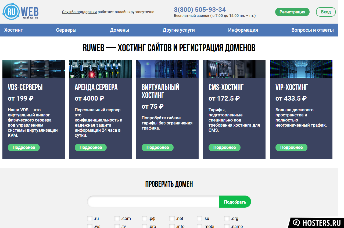Click the Виртуальный хостинг heading

click(160, 91)
